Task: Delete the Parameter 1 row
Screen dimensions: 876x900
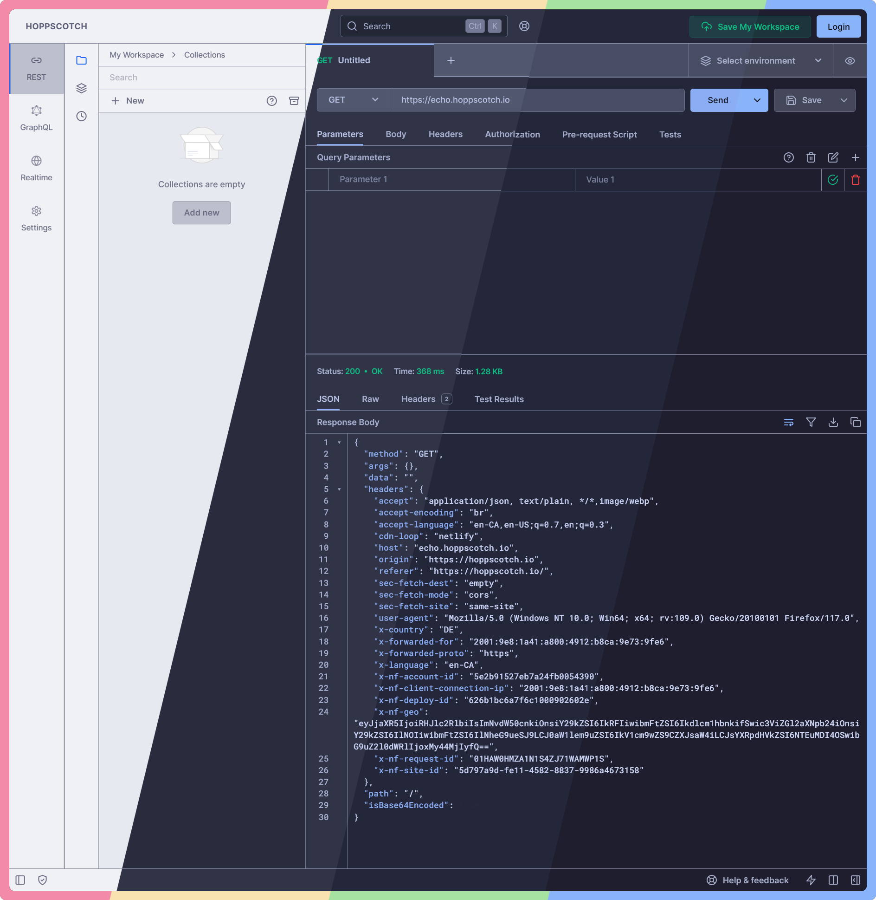Action: pos(856,180)
